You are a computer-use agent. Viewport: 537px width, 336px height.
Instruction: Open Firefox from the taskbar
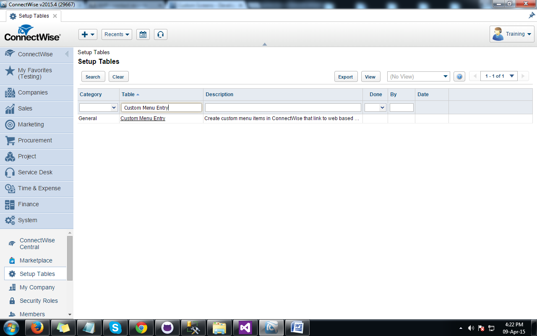[37, 328]
